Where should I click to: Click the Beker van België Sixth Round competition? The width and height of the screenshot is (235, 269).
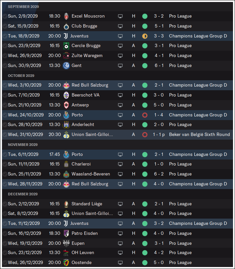200,135
